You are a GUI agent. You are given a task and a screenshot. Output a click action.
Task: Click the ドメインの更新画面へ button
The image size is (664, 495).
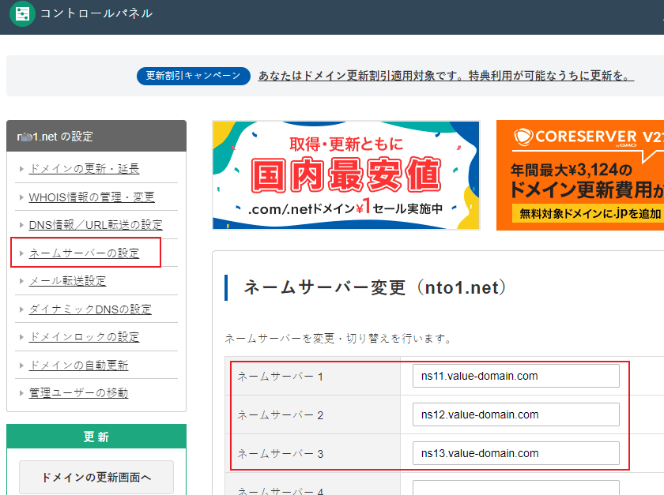tap(96, 477)
